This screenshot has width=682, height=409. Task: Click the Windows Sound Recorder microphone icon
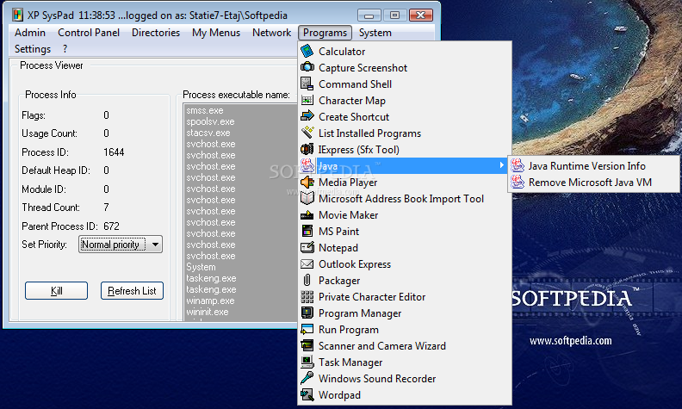coord(307,379)
